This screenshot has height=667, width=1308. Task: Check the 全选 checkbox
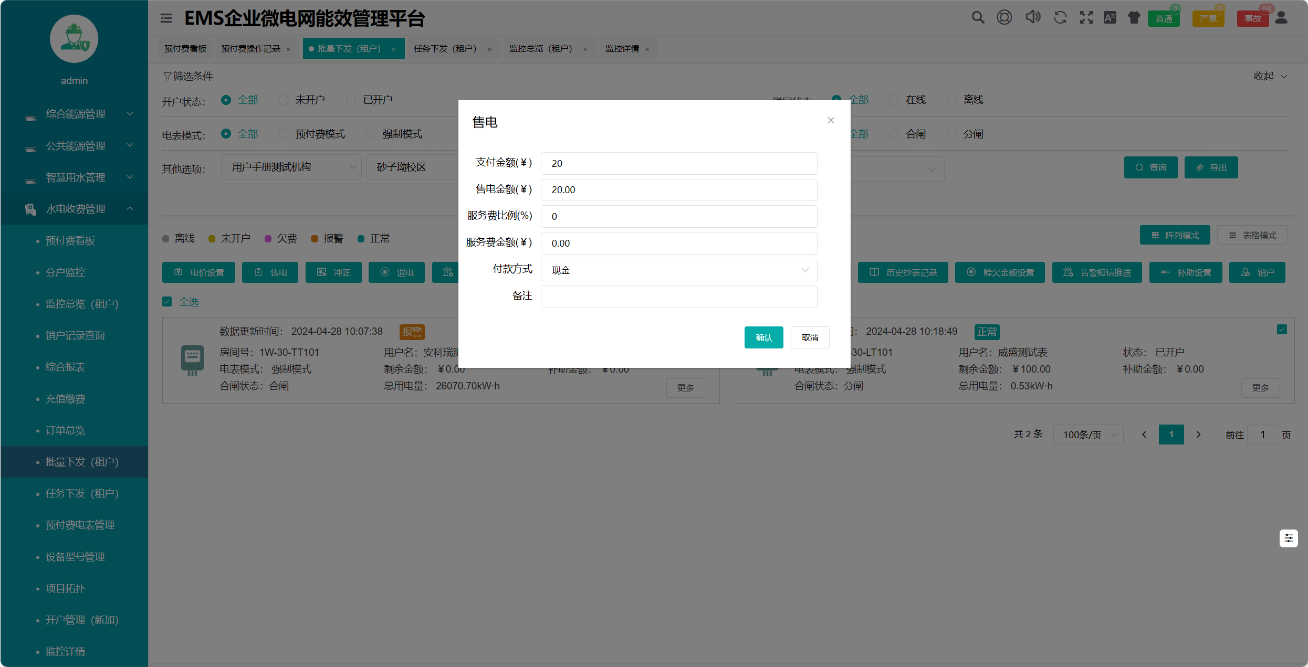tap(167, 302)
